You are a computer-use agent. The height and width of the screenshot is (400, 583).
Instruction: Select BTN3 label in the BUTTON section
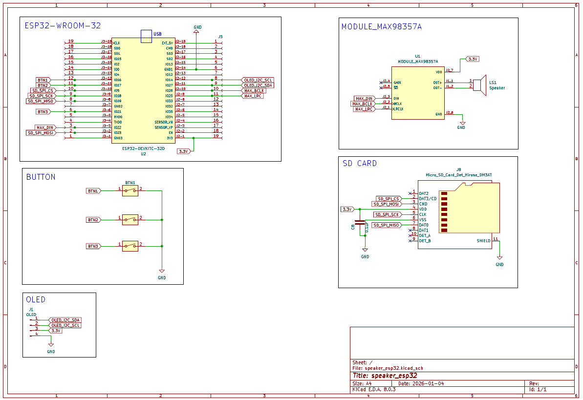click(x=93, y=246)
